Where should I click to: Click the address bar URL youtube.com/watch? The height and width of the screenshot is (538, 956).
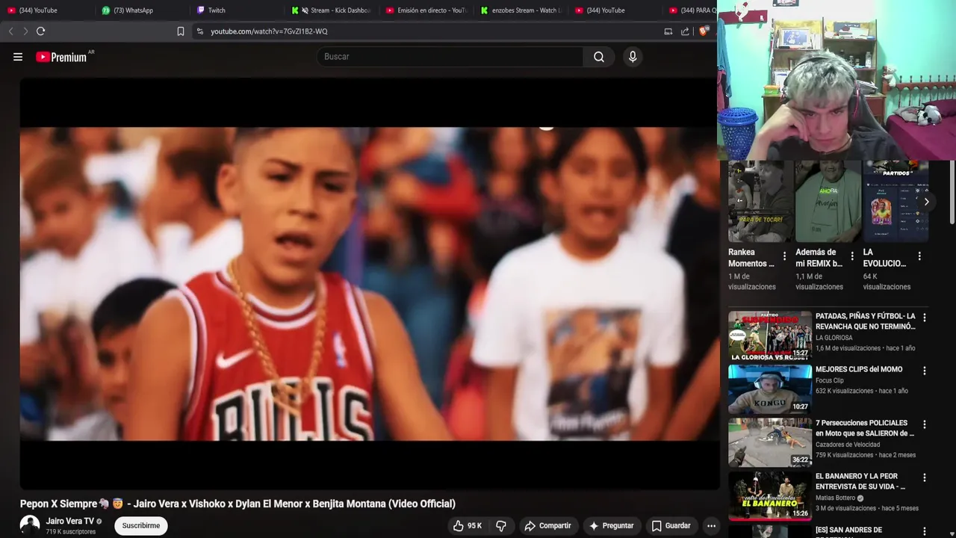(x=269, y=31)
